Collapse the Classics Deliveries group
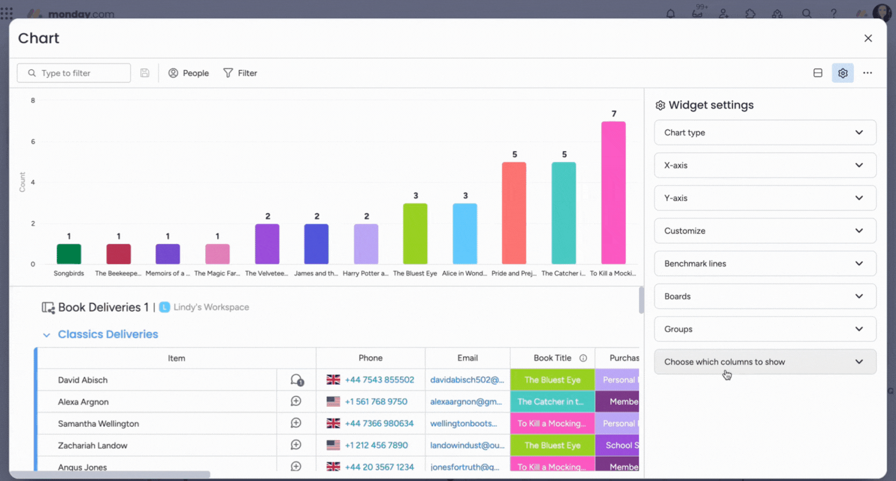 [47, 335]
